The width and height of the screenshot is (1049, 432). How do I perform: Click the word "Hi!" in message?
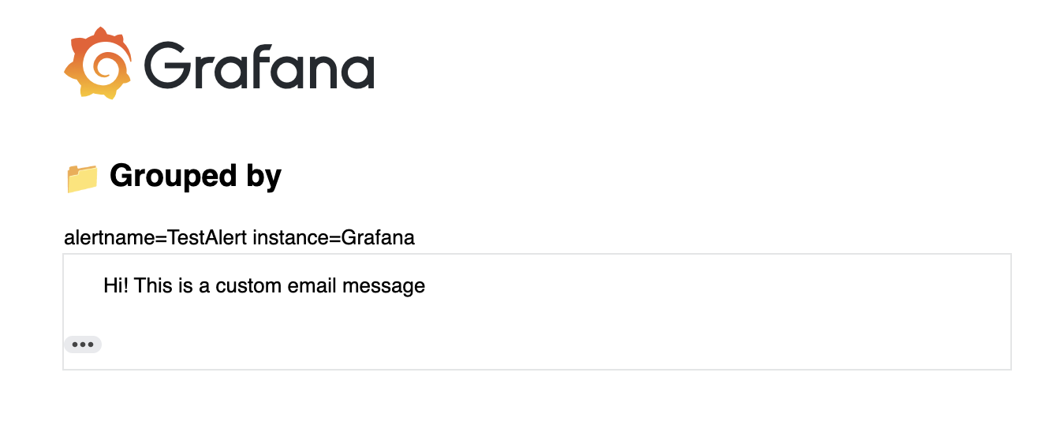pyautogui.click(x=117, y=285)
